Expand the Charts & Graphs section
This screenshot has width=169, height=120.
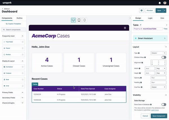[x=23, y=103]
